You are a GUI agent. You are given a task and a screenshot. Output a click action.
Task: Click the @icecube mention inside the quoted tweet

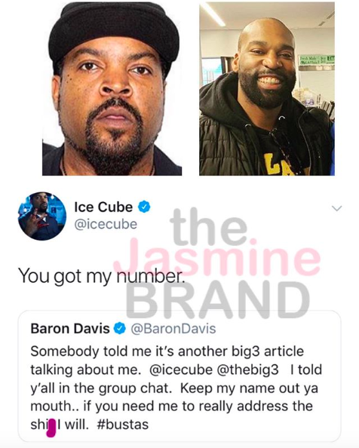pyautogui.click(x=181, y=370)
